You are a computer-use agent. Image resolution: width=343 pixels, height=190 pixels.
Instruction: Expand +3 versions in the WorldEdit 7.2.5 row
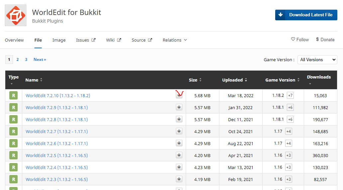(x=288, y=155)
